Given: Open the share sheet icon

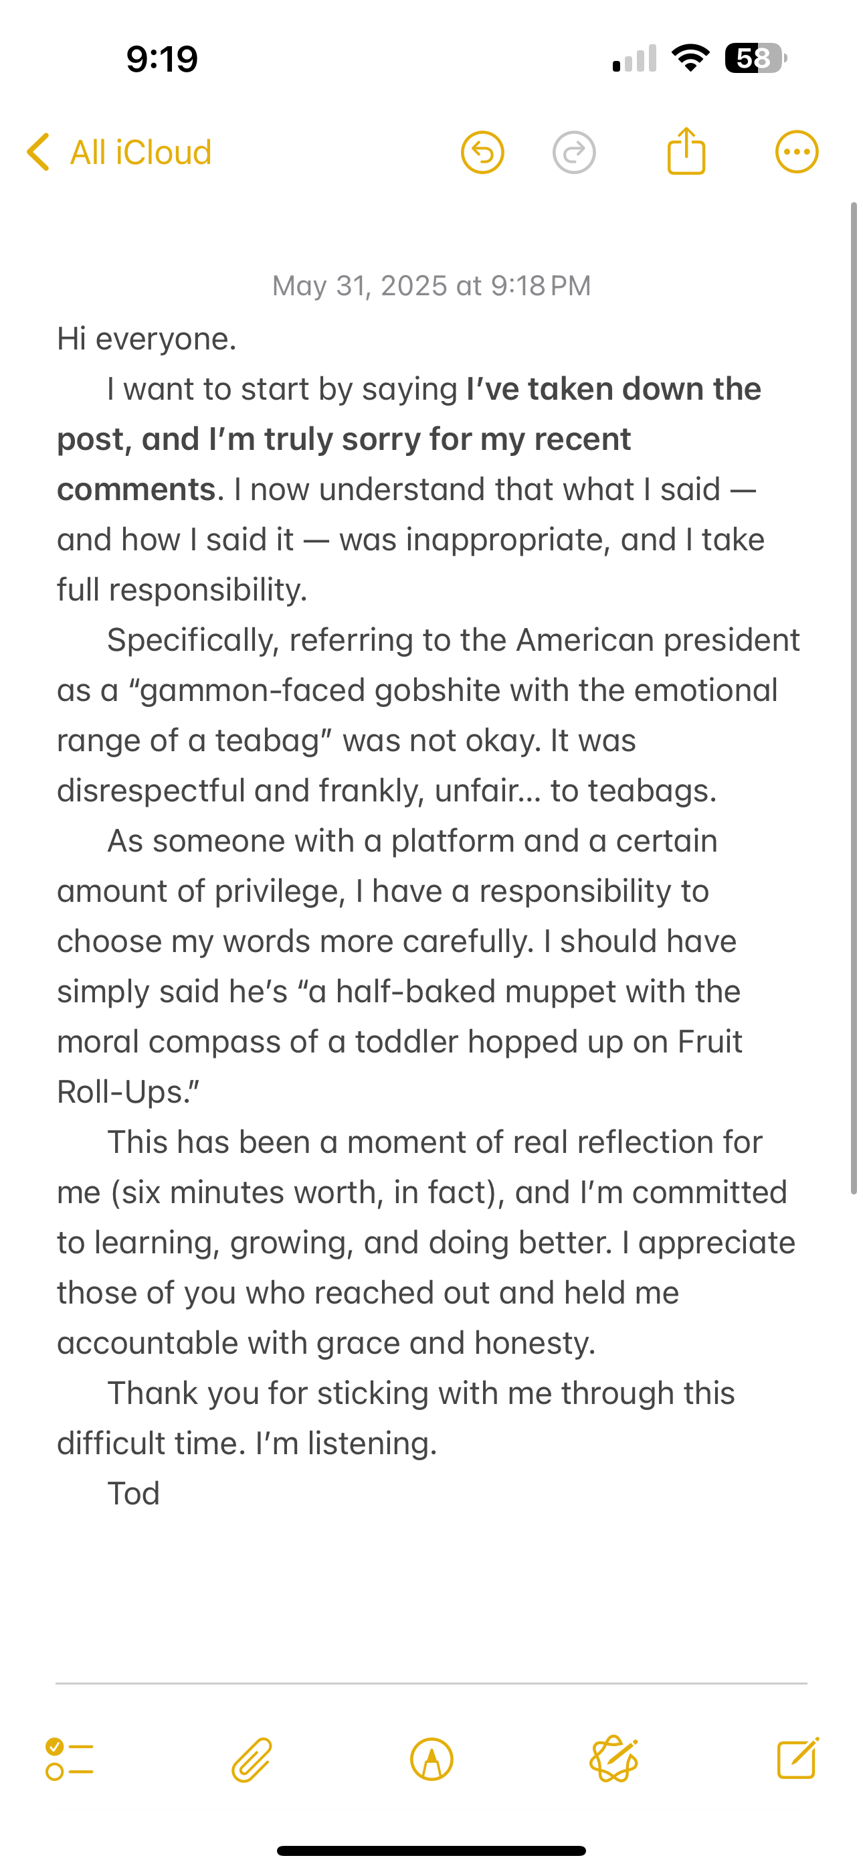Looking at the screenshot, I should [686, 151].
